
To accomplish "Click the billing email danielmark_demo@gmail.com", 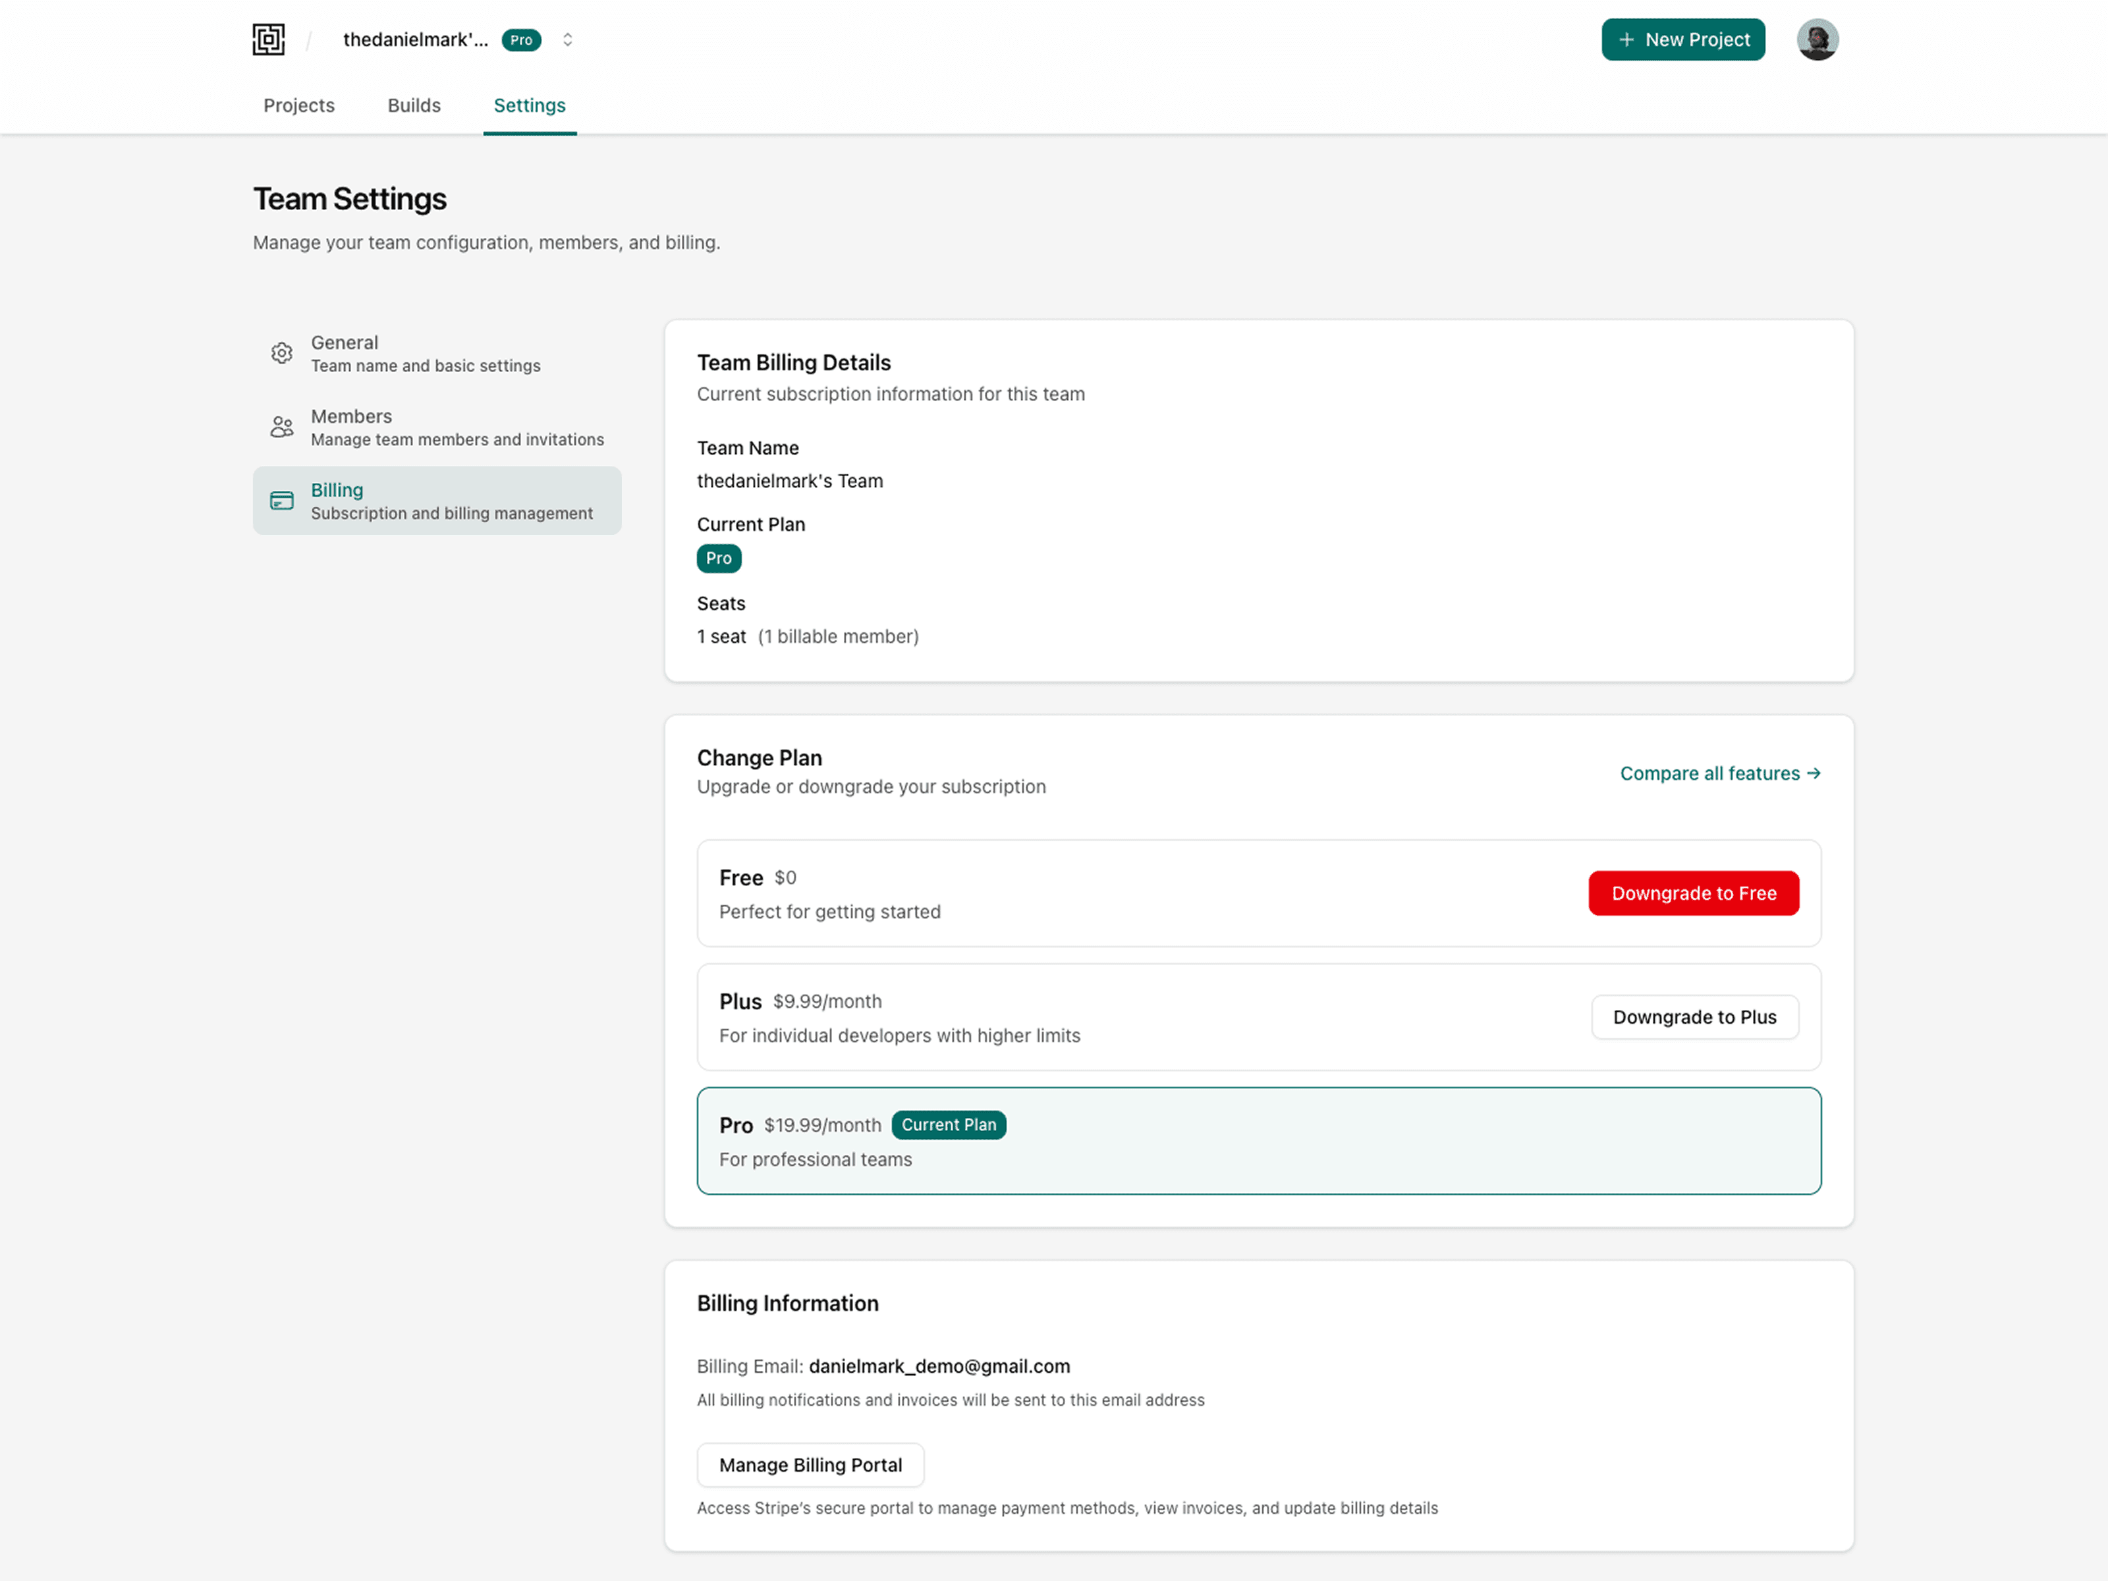I will coord(939,1366).
